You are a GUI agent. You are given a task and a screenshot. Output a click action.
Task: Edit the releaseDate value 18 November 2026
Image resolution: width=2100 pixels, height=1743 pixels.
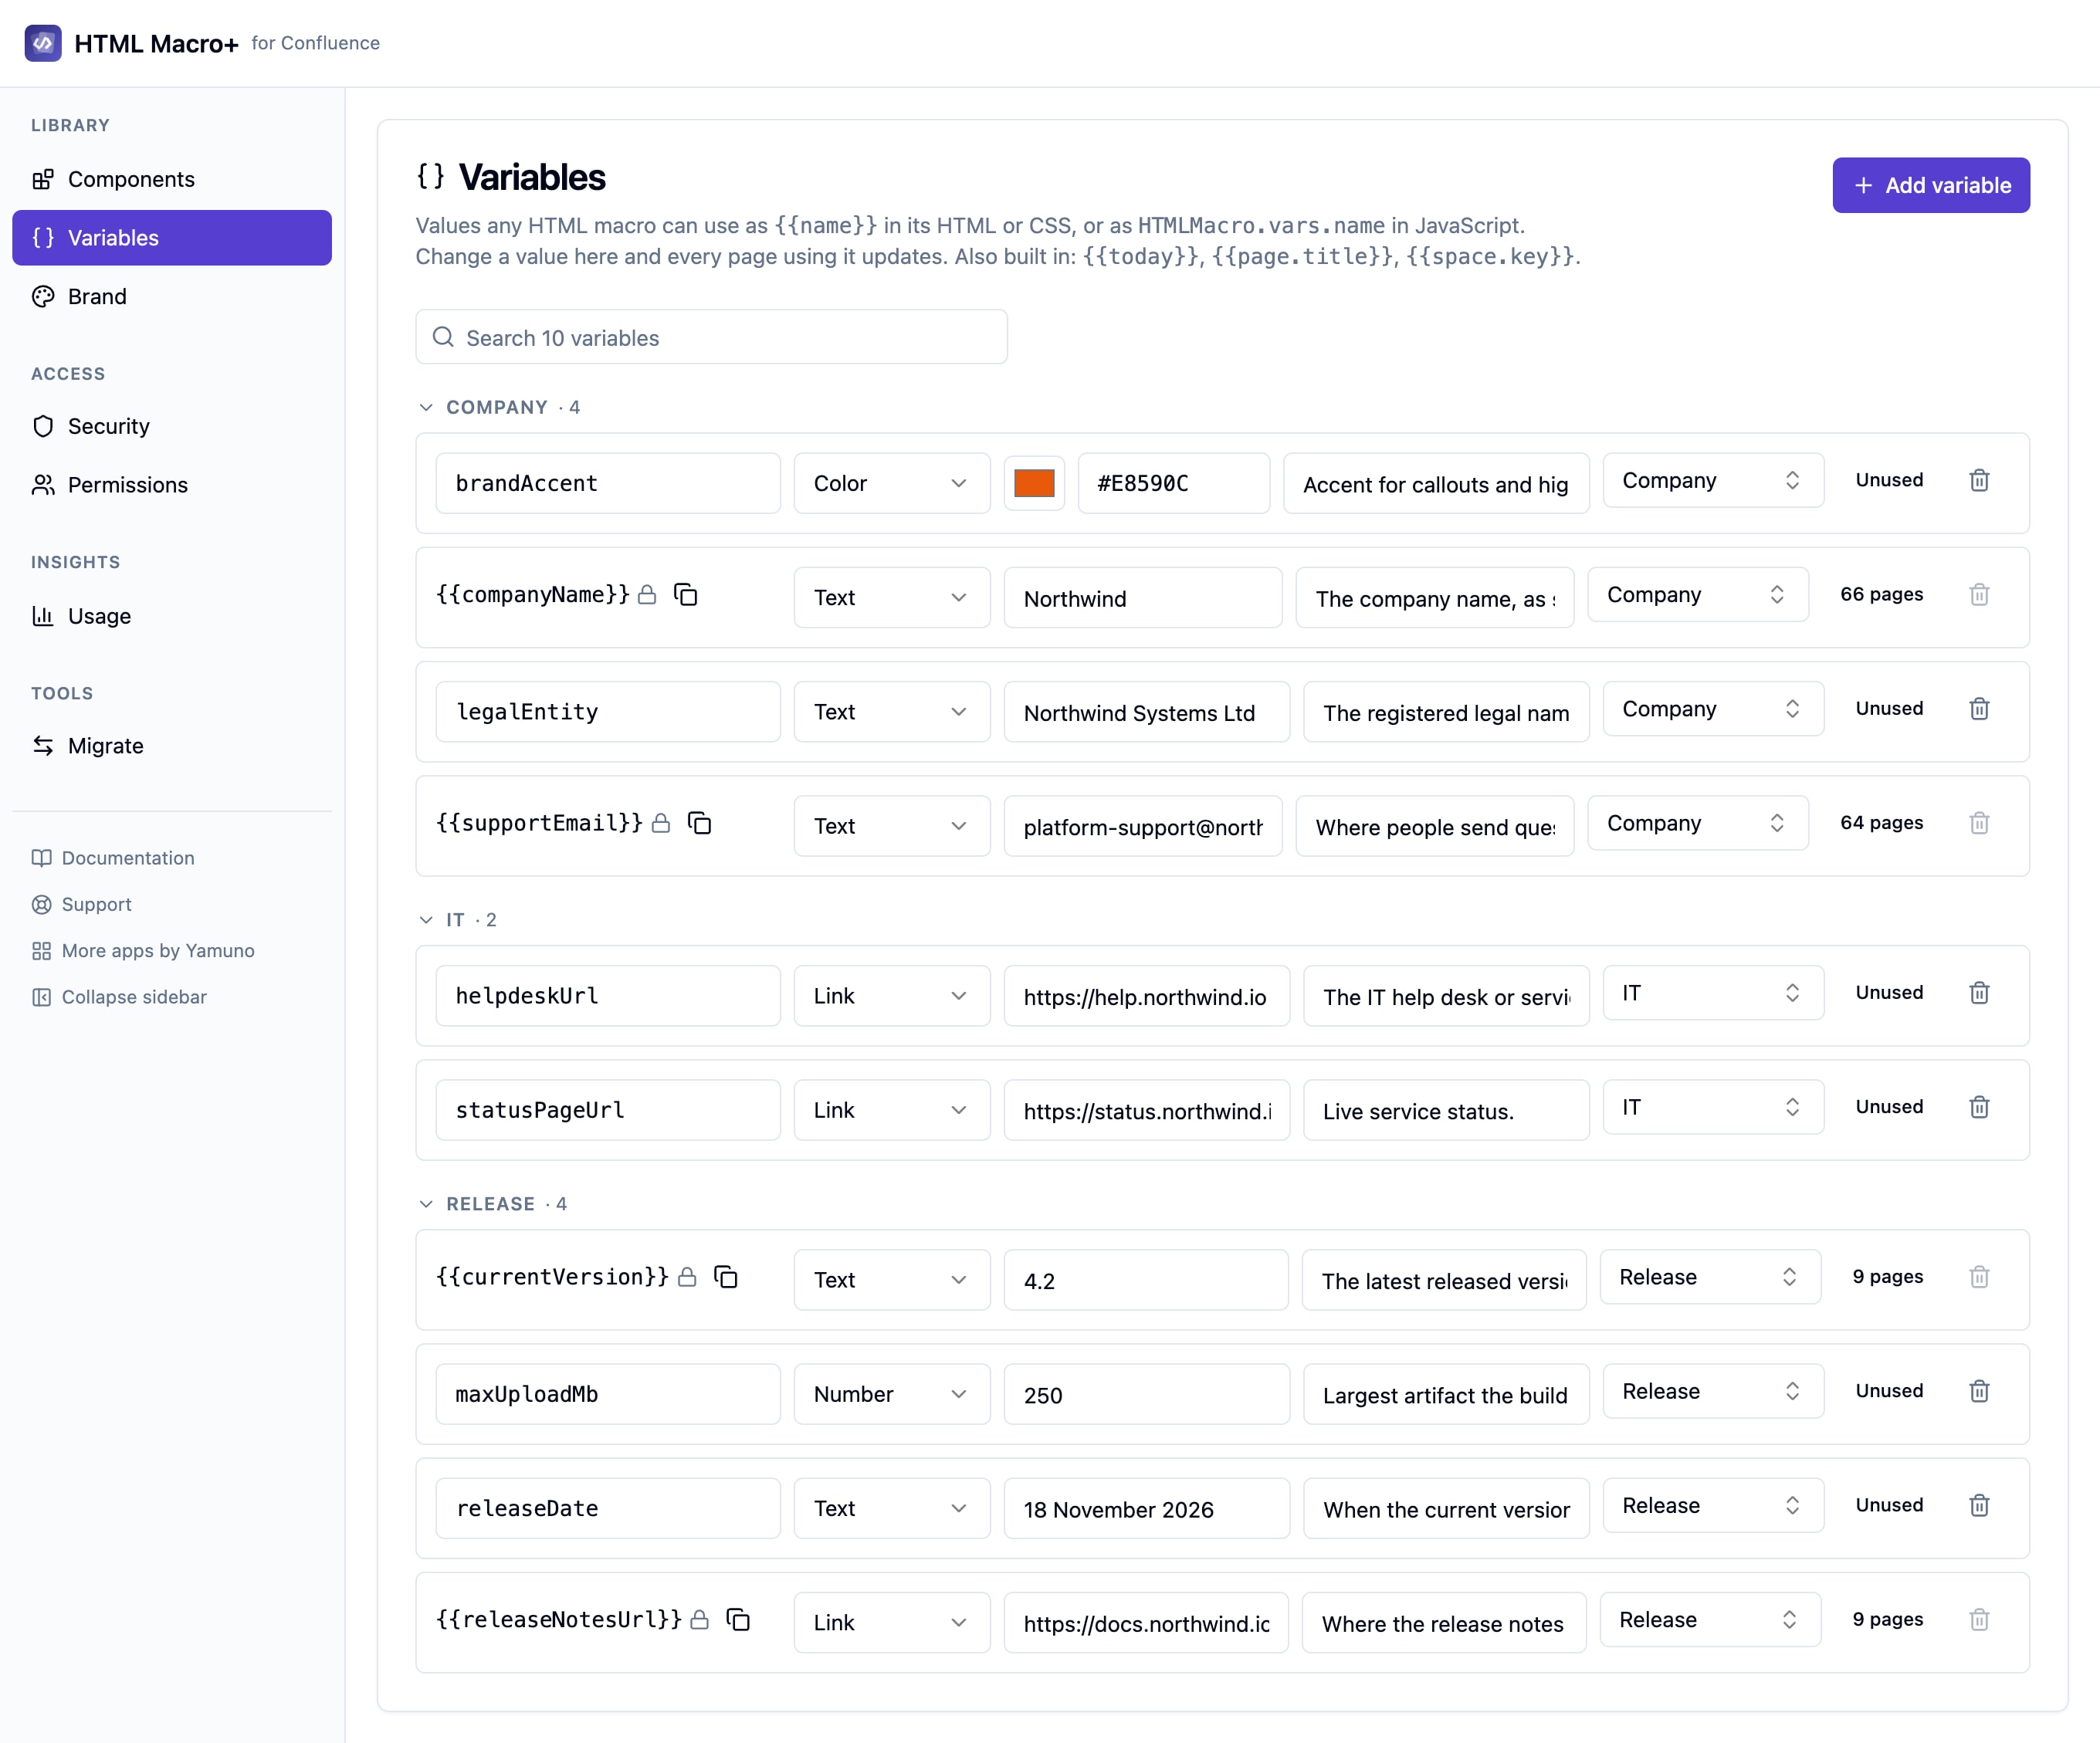[1146, 1508]
